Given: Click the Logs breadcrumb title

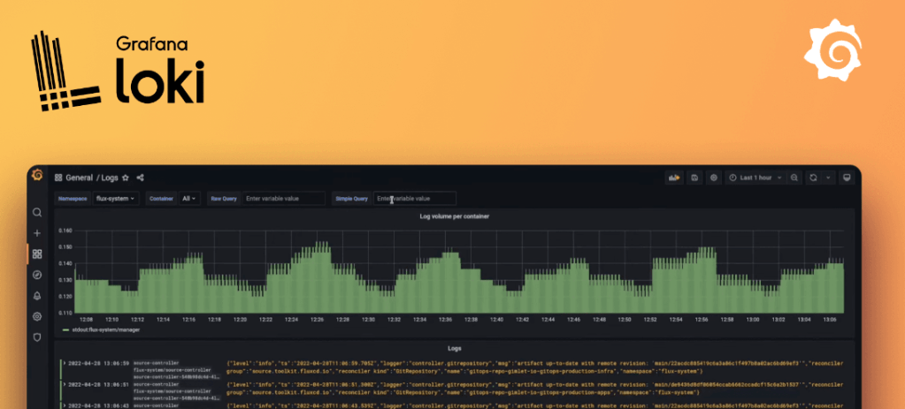Looking at the screenshot, I should click(110, 178).
